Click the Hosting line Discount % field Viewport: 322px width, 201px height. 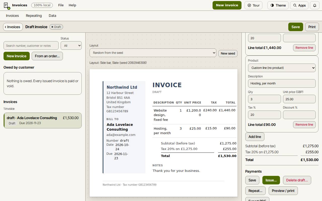pos(299,115)
